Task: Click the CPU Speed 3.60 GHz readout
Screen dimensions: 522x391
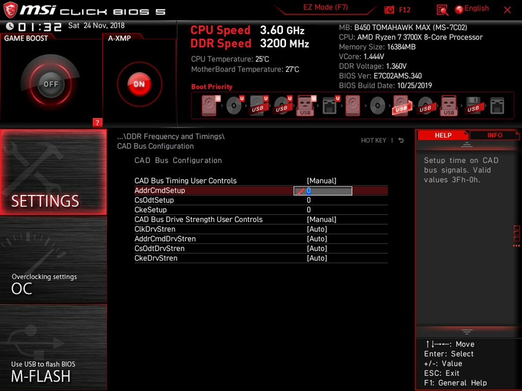Action: pyautogui.click(x=247, y=30)
